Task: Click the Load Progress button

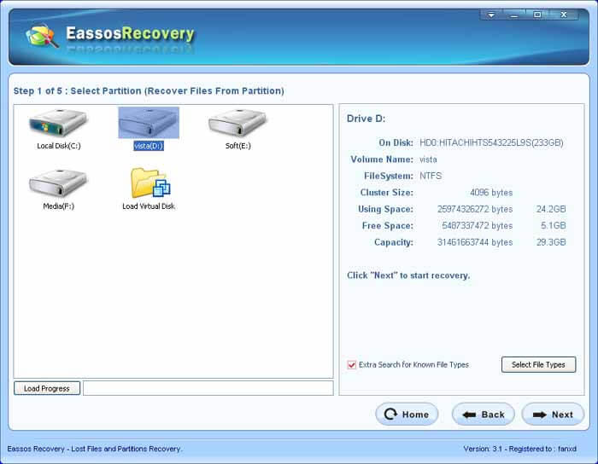Action: (x=47, y=388)
